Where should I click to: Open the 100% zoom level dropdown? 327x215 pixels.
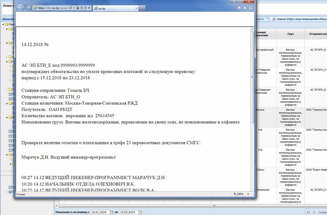point(248,194)
